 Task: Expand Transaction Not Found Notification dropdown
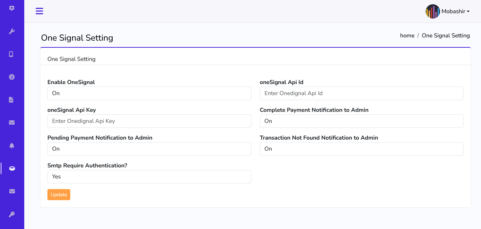pyautogui.click(x=361, y=149)
